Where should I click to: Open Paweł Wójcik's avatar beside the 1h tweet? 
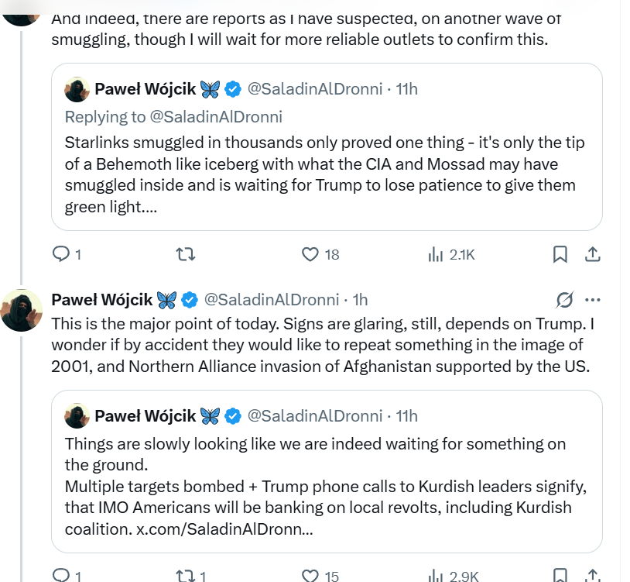click(22, 309)
